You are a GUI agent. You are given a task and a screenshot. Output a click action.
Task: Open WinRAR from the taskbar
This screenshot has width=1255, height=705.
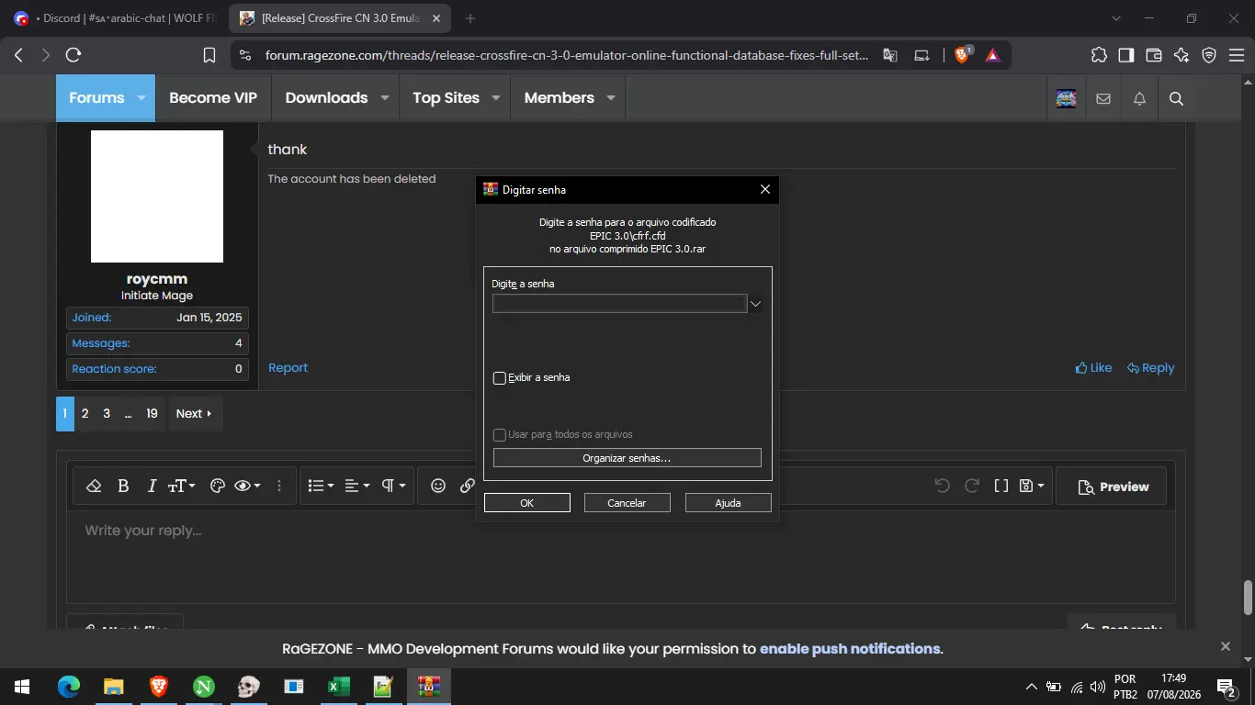pos(428,687)
